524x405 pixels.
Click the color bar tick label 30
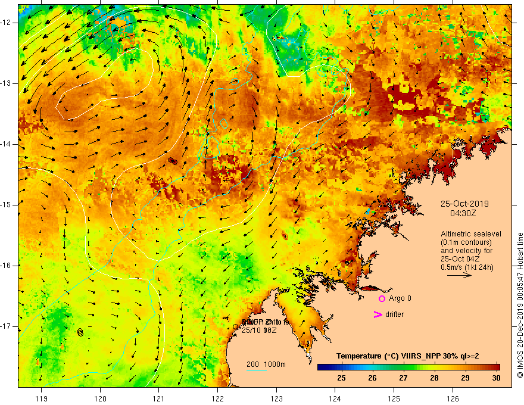point(496,378)
